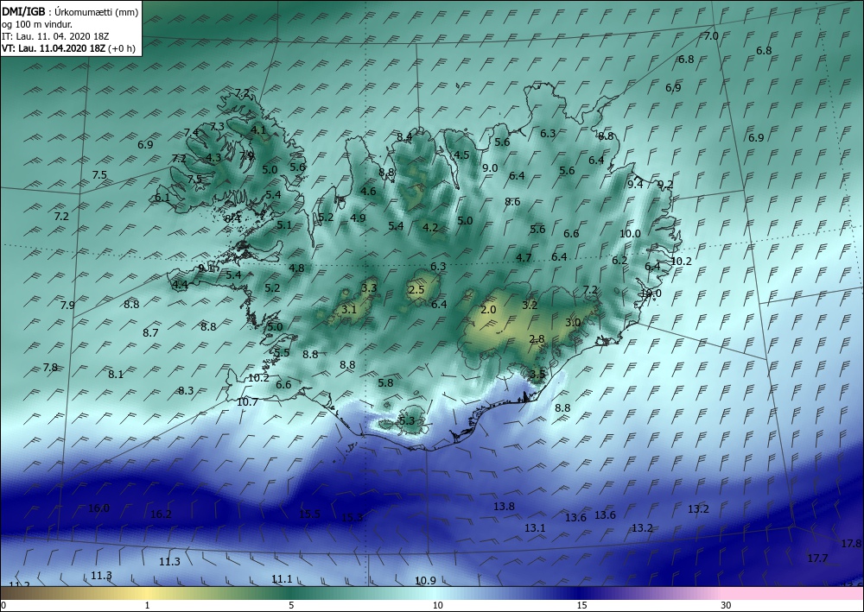Click the 8.3 value southwest of Reykjanes

(x=186, y=390)
